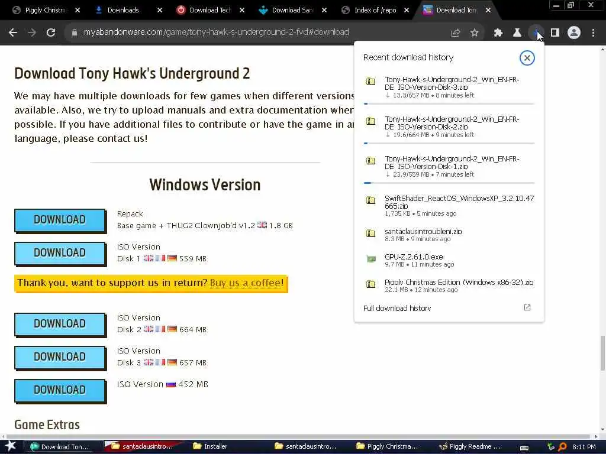Viewport: 606px width, 454px height.
Task: Click the GPU-Z.2.61.0.exe file icon
Action: (370, 259)
